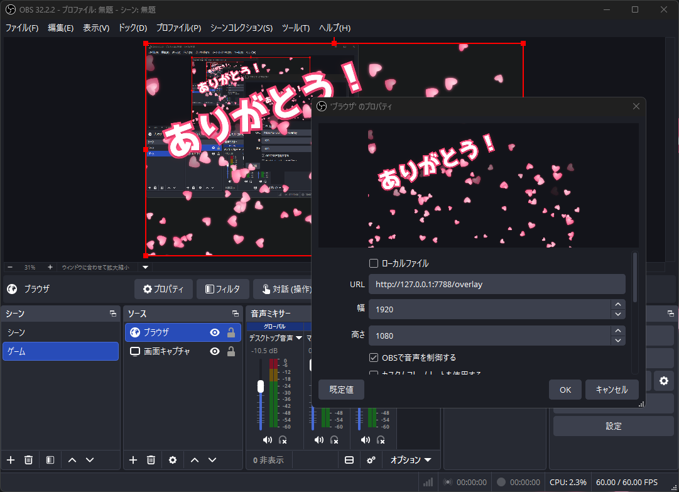
Task: Hide the 画面キャプチャ source via eye icon
Action: (215, 351)
